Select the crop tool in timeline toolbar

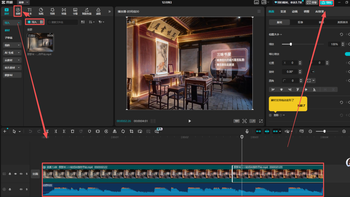[132, 131]
